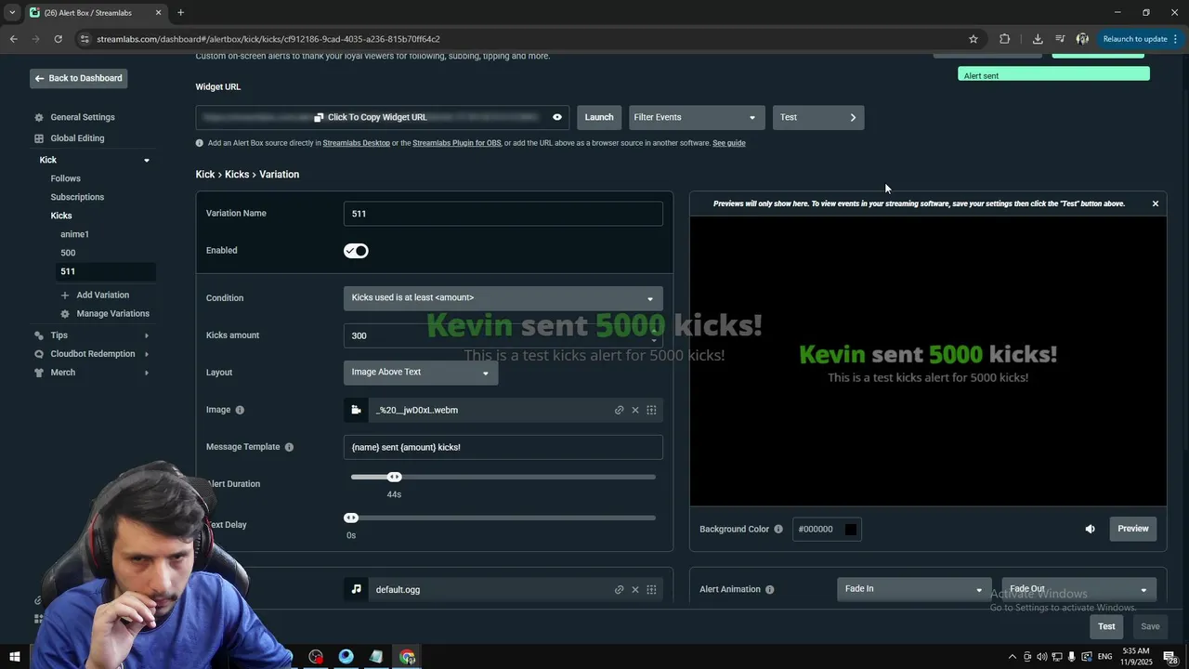
Task: Click the info icon next to Image label
Action: point(240,410)
